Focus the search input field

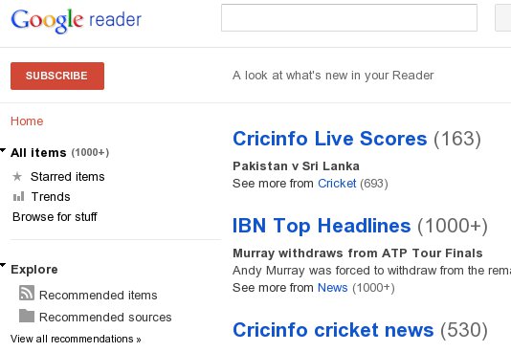[x=349, y=17]
